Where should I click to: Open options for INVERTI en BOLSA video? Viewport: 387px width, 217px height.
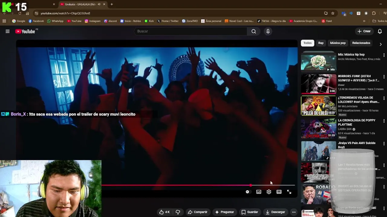point(384,187)
